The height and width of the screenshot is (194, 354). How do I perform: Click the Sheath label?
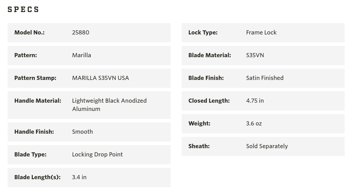tap(199, 146)
